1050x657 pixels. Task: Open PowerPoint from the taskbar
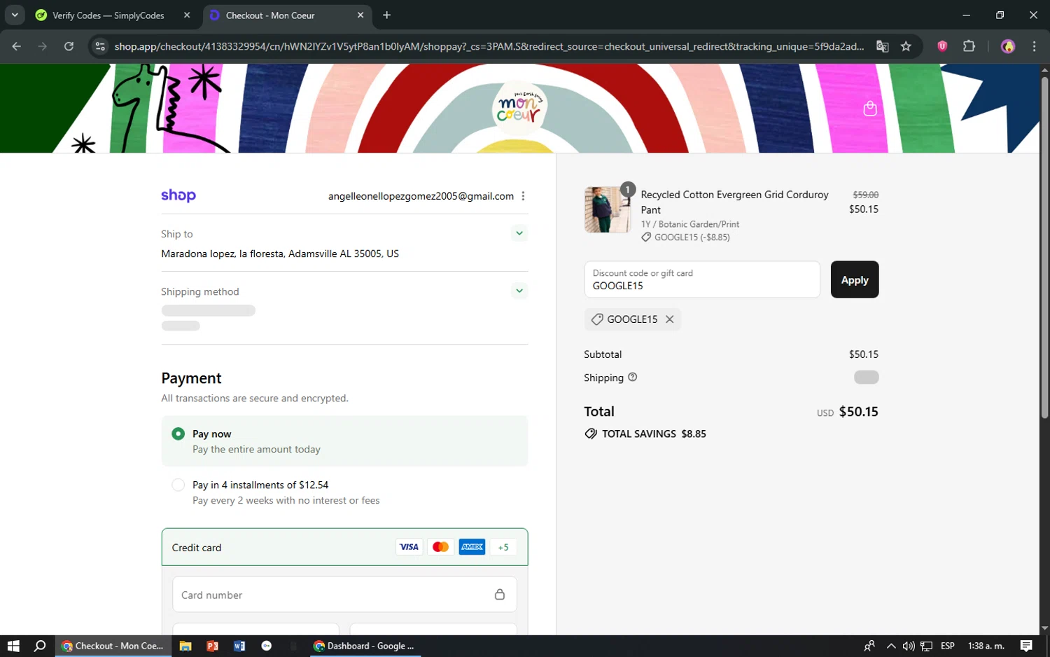coord(212,646)
